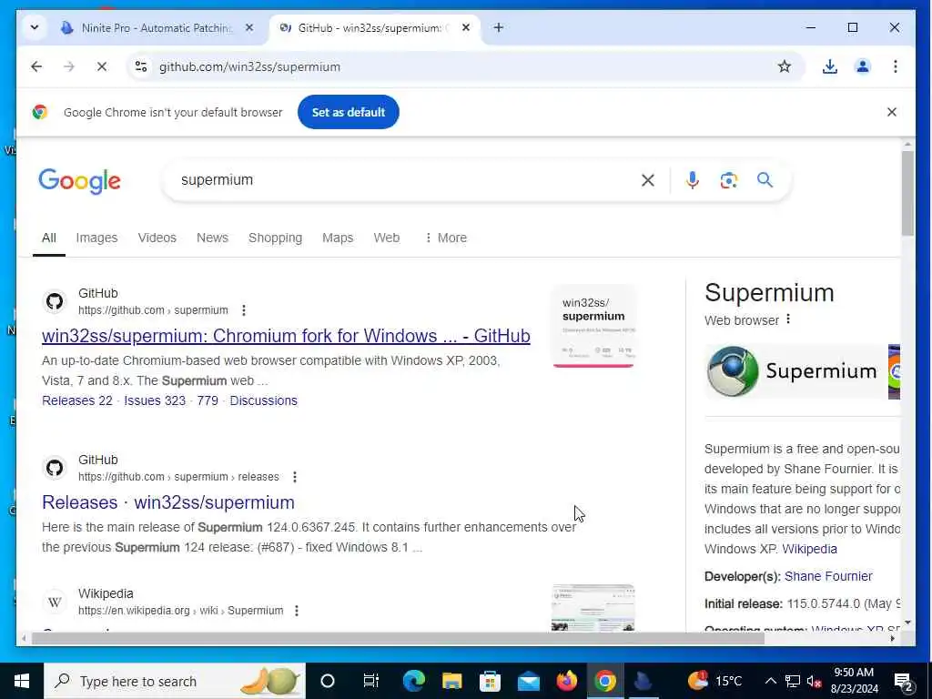Open Chrome downloads icon
The width and height of the screenshot is (932, 699).
pos(830,66)
